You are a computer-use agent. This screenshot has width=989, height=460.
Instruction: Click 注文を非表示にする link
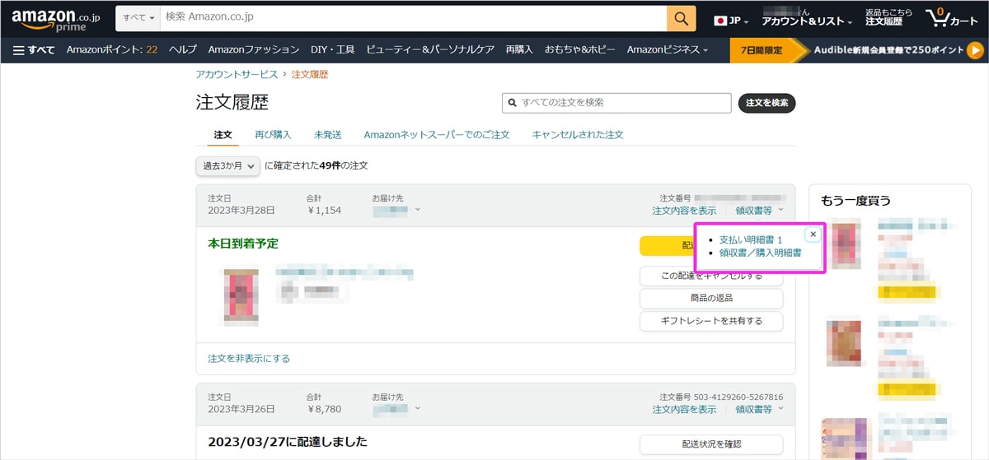(249, 359)
